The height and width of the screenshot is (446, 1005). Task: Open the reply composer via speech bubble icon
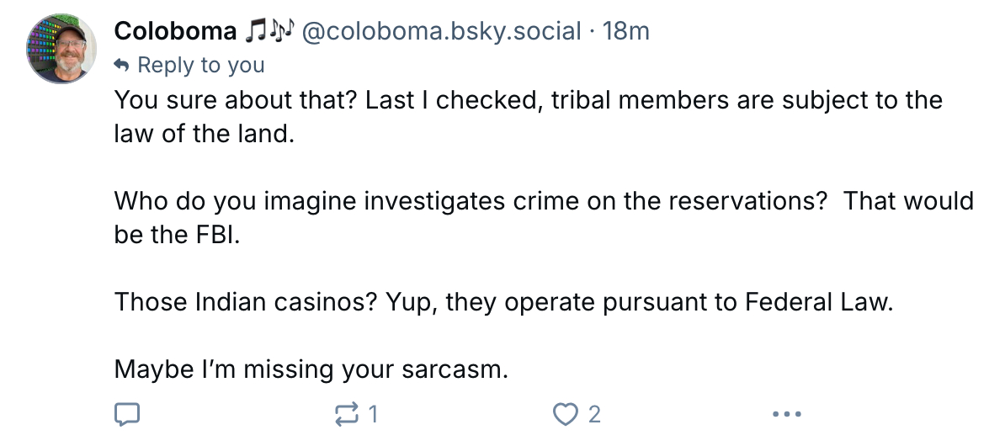126,414
